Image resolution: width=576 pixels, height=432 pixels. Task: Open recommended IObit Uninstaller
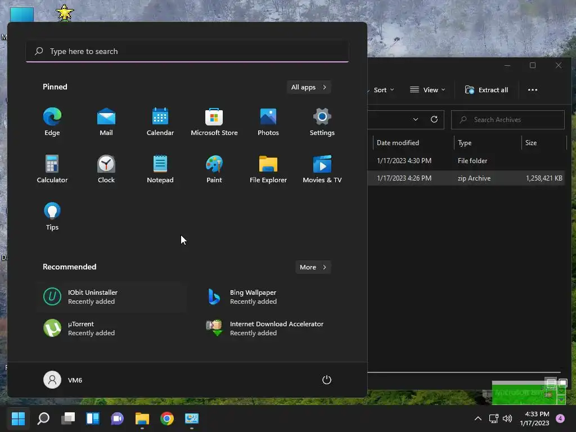(111, 297)
